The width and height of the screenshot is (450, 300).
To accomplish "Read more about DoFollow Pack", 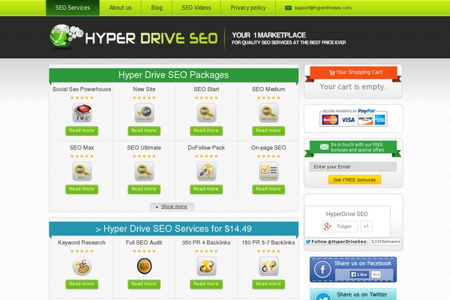I will click(x=206, y=189).
